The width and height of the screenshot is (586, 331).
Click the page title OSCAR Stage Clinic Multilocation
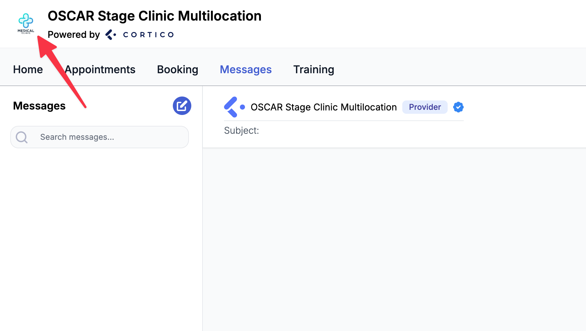point(154,16)
